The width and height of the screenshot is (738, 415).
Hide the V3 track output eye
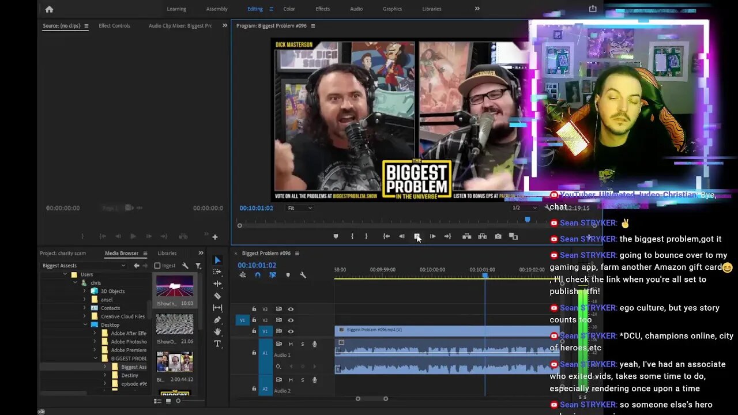[x=291, y=309]
